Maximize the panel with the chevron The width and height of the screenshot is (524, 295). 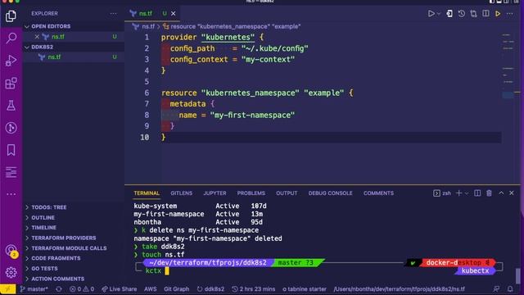(x=501, y=193)
